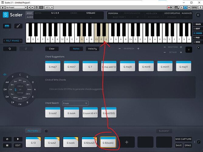Switch to guitar fretboard view icon

pos(18,26)
